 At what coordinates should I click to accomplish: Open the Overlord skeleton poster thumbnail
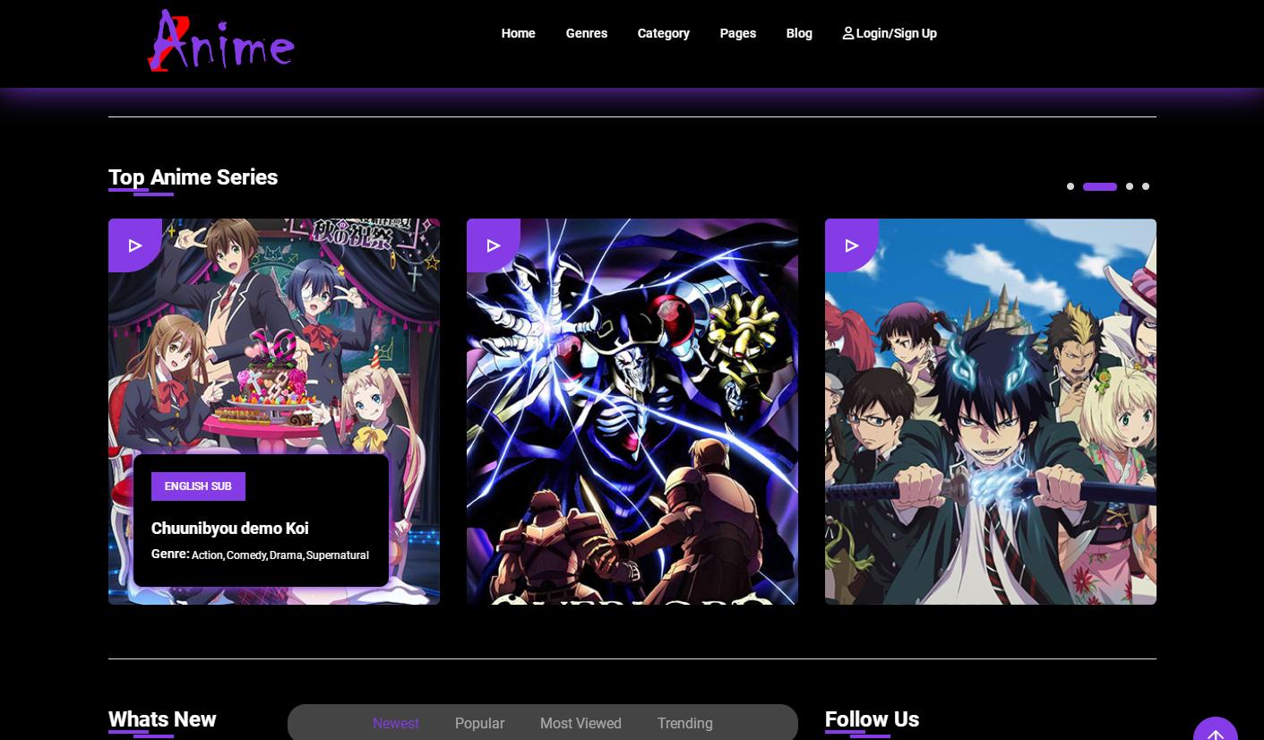point(632,411)
